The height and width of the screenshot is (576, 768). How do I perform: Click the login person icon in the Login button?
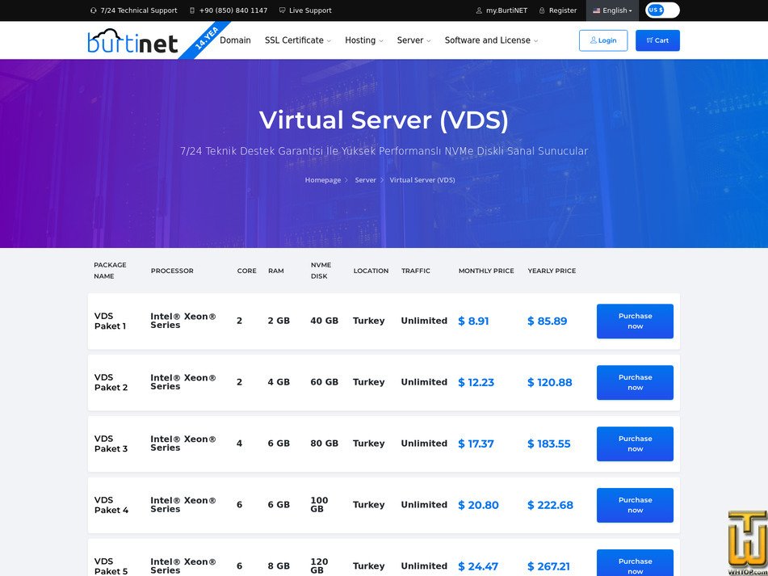[x=592, y=40]
